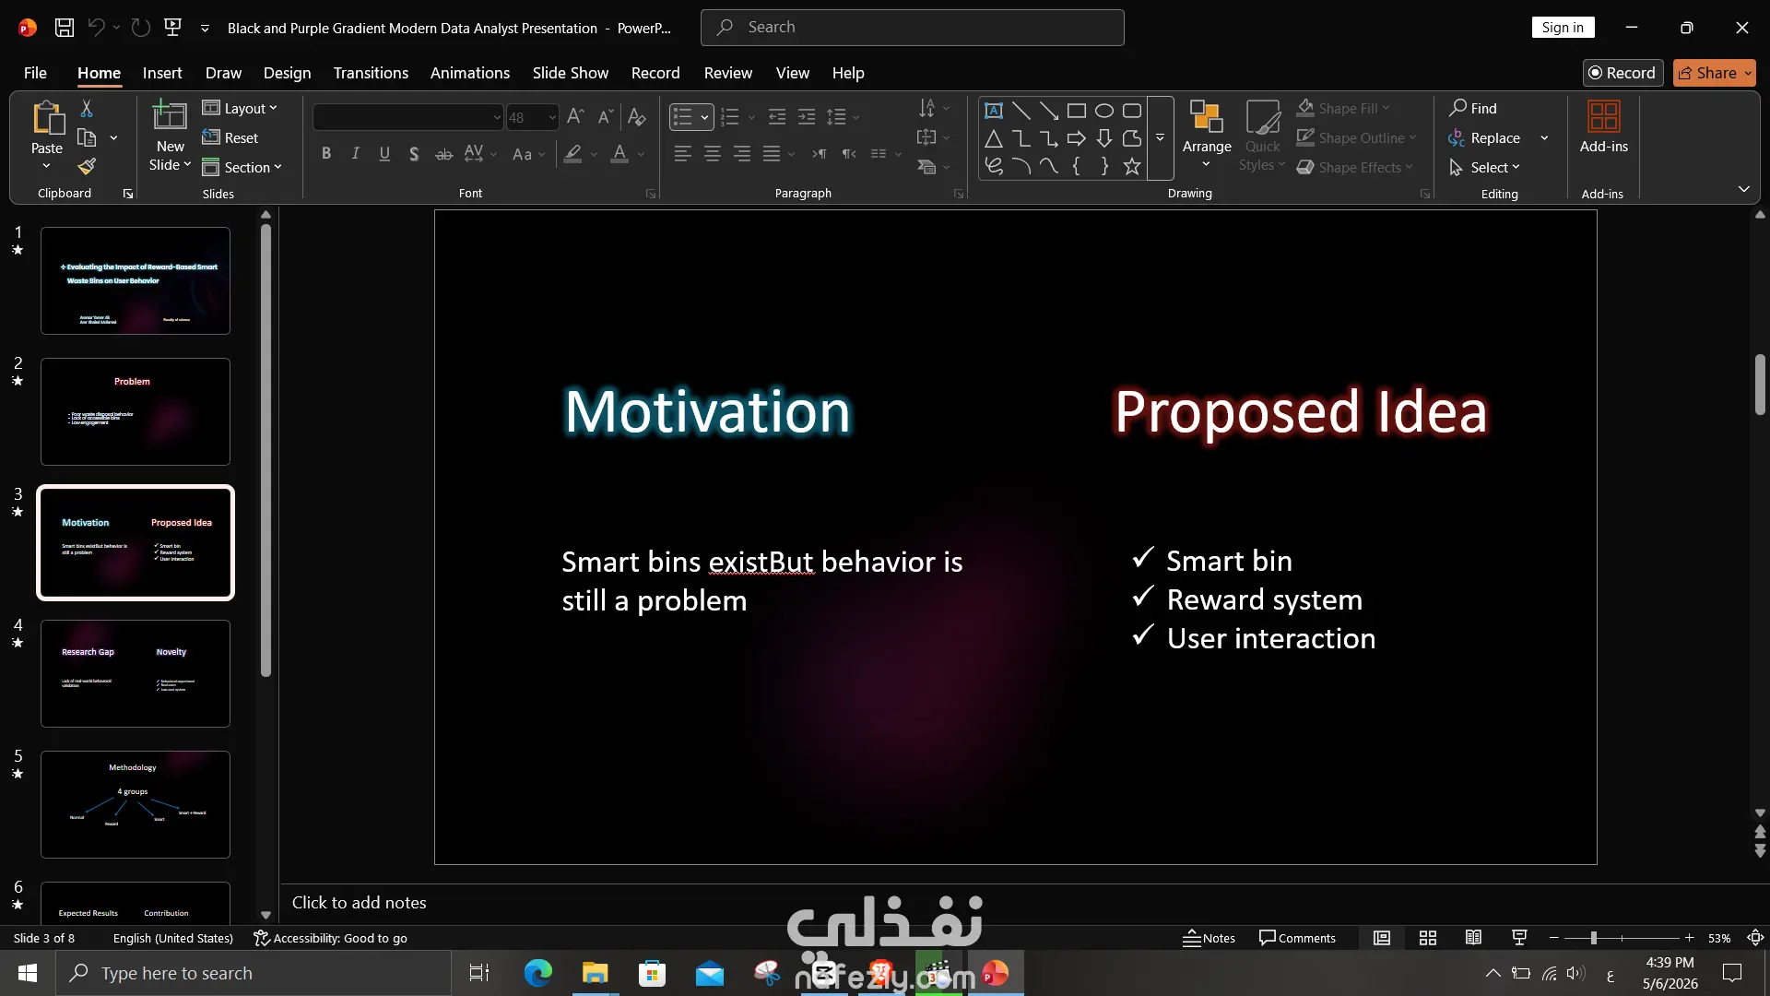
Task: Collapse the ribbon with the chevron
Action: click(1743, 189)
